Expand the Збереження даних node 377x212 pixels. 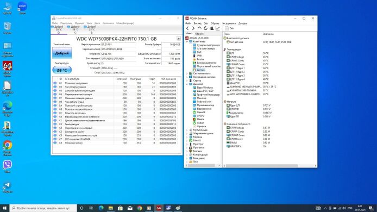(x=187, y=134)
